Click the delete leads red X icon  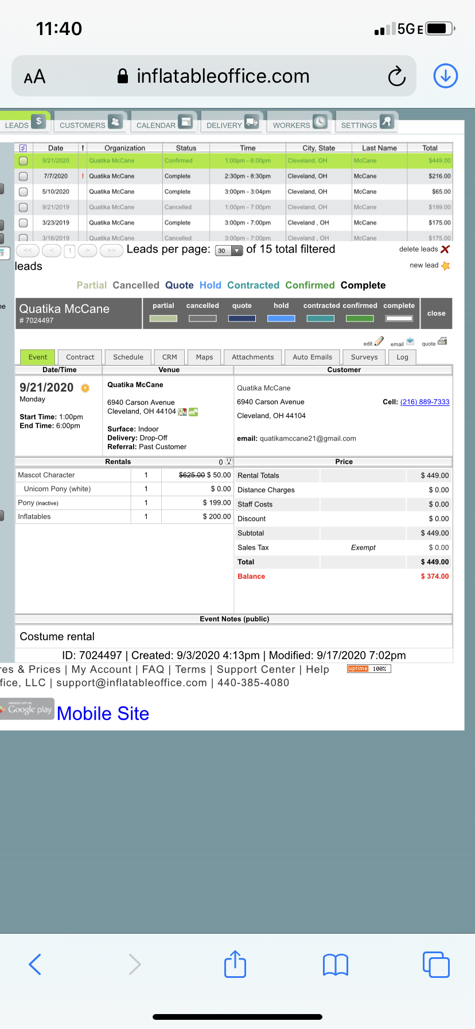(x=445, y=249)
